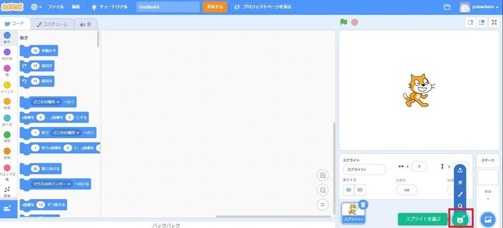Click the paint sprite brush icon

point(460,194)
